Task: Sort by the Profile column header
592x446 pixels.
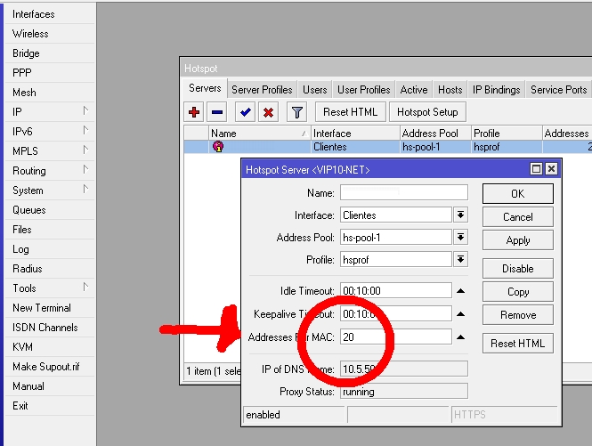Action: [507, 134]
